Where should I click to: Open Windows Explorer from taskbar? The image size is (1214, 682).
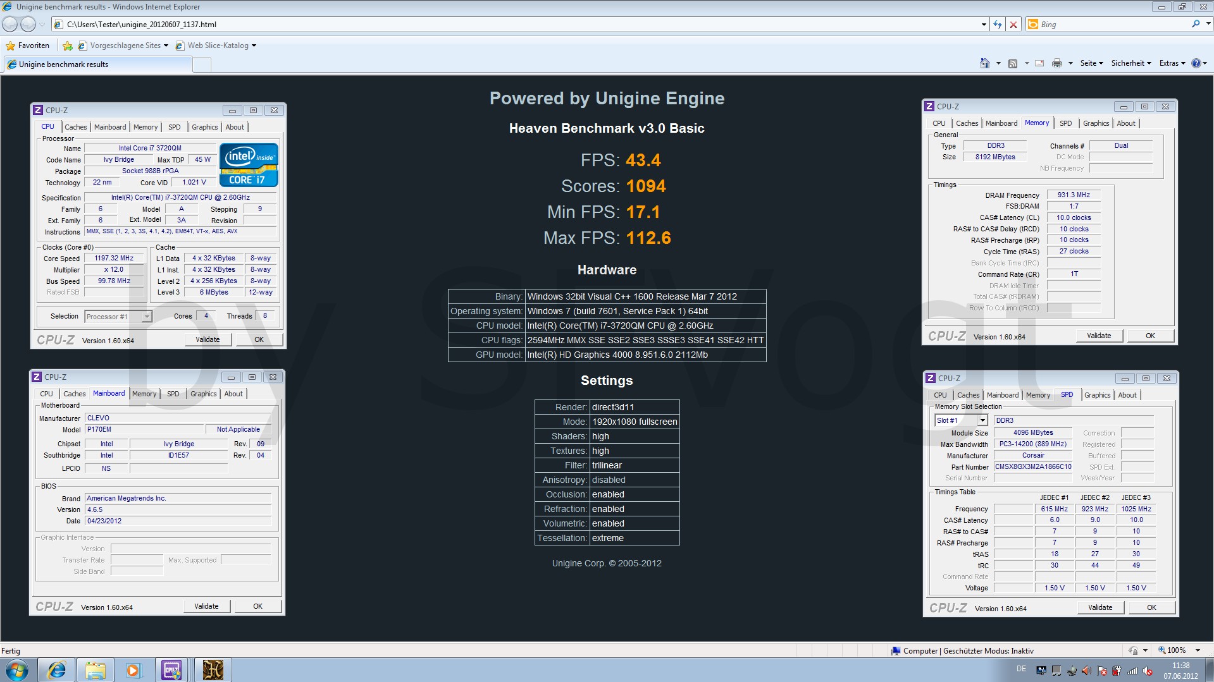pyautogui.click(x=95, y=670)
